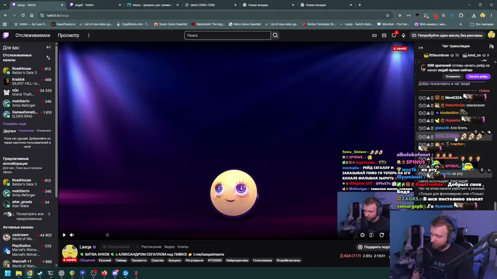Open the chat community users icon
This screenshot has width=497, height=279.
[x=491, y=46]
